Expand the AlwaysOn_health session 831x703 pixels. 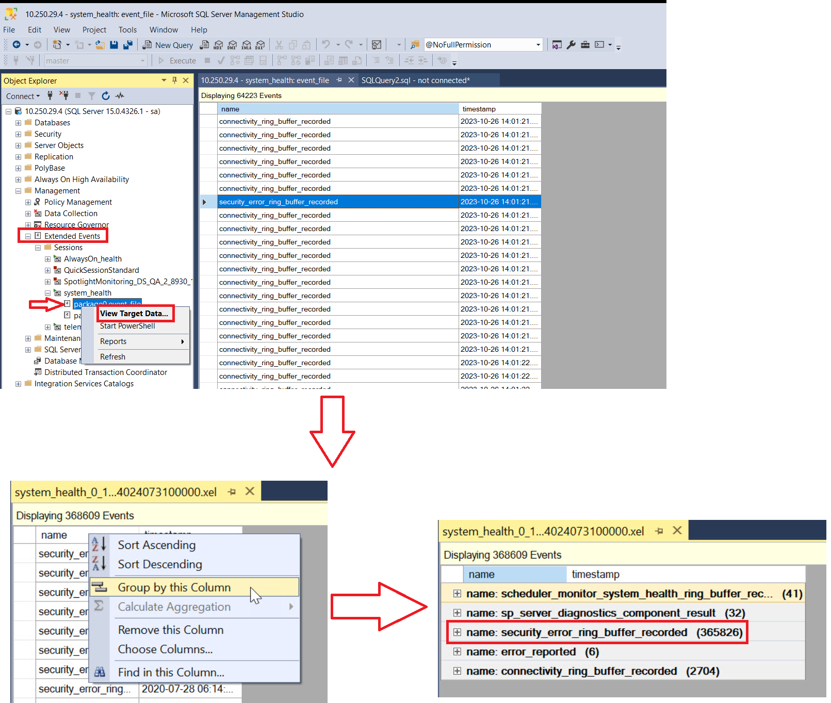point(47,259)
